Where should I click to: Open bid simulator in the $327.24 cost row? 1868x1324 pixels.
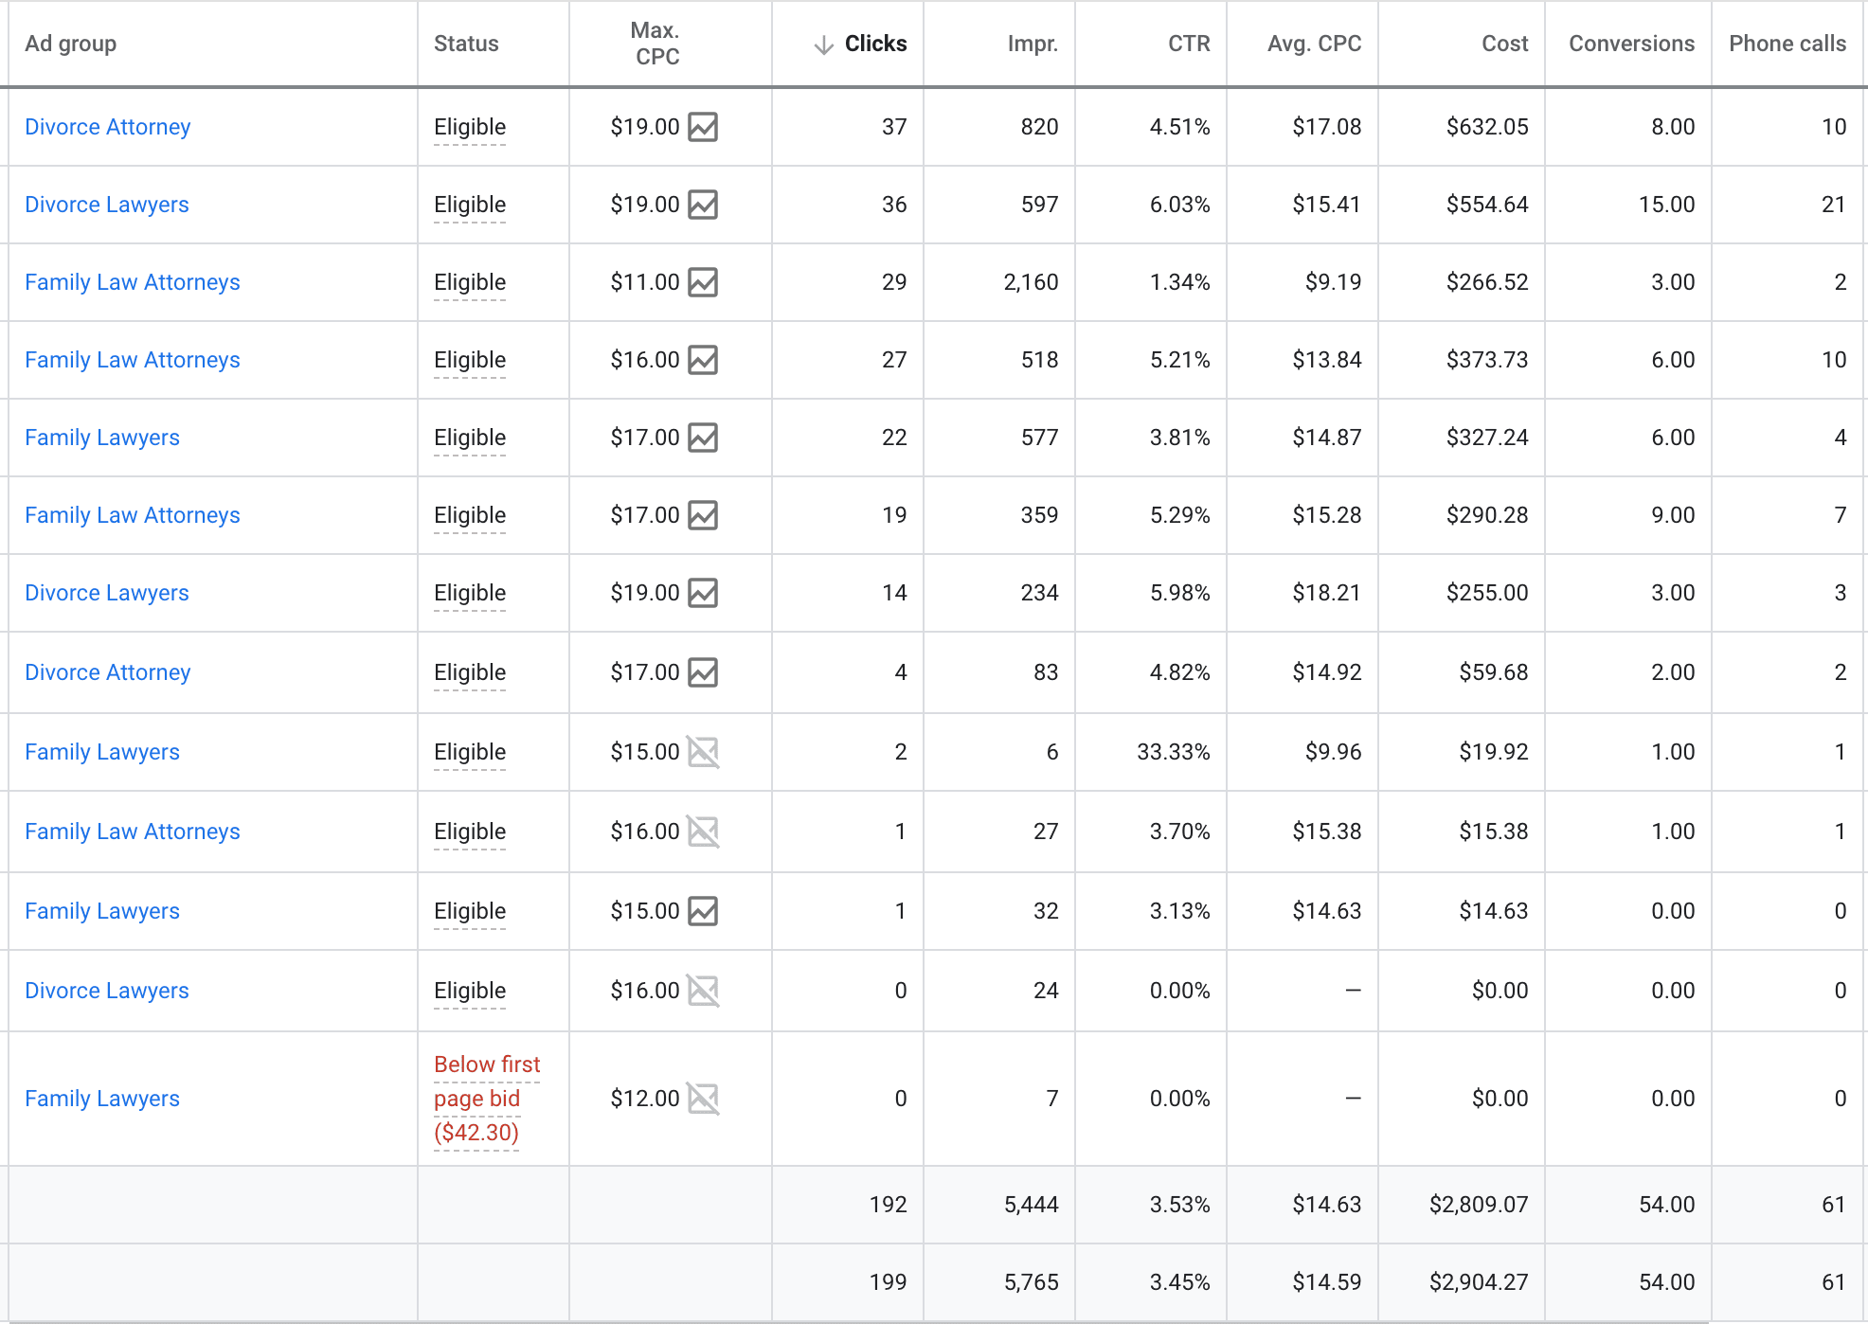703,438
